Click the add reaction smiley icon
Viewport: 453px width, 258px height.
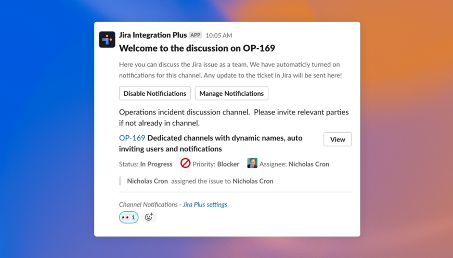pyautogui.click(x=149, y=217)
